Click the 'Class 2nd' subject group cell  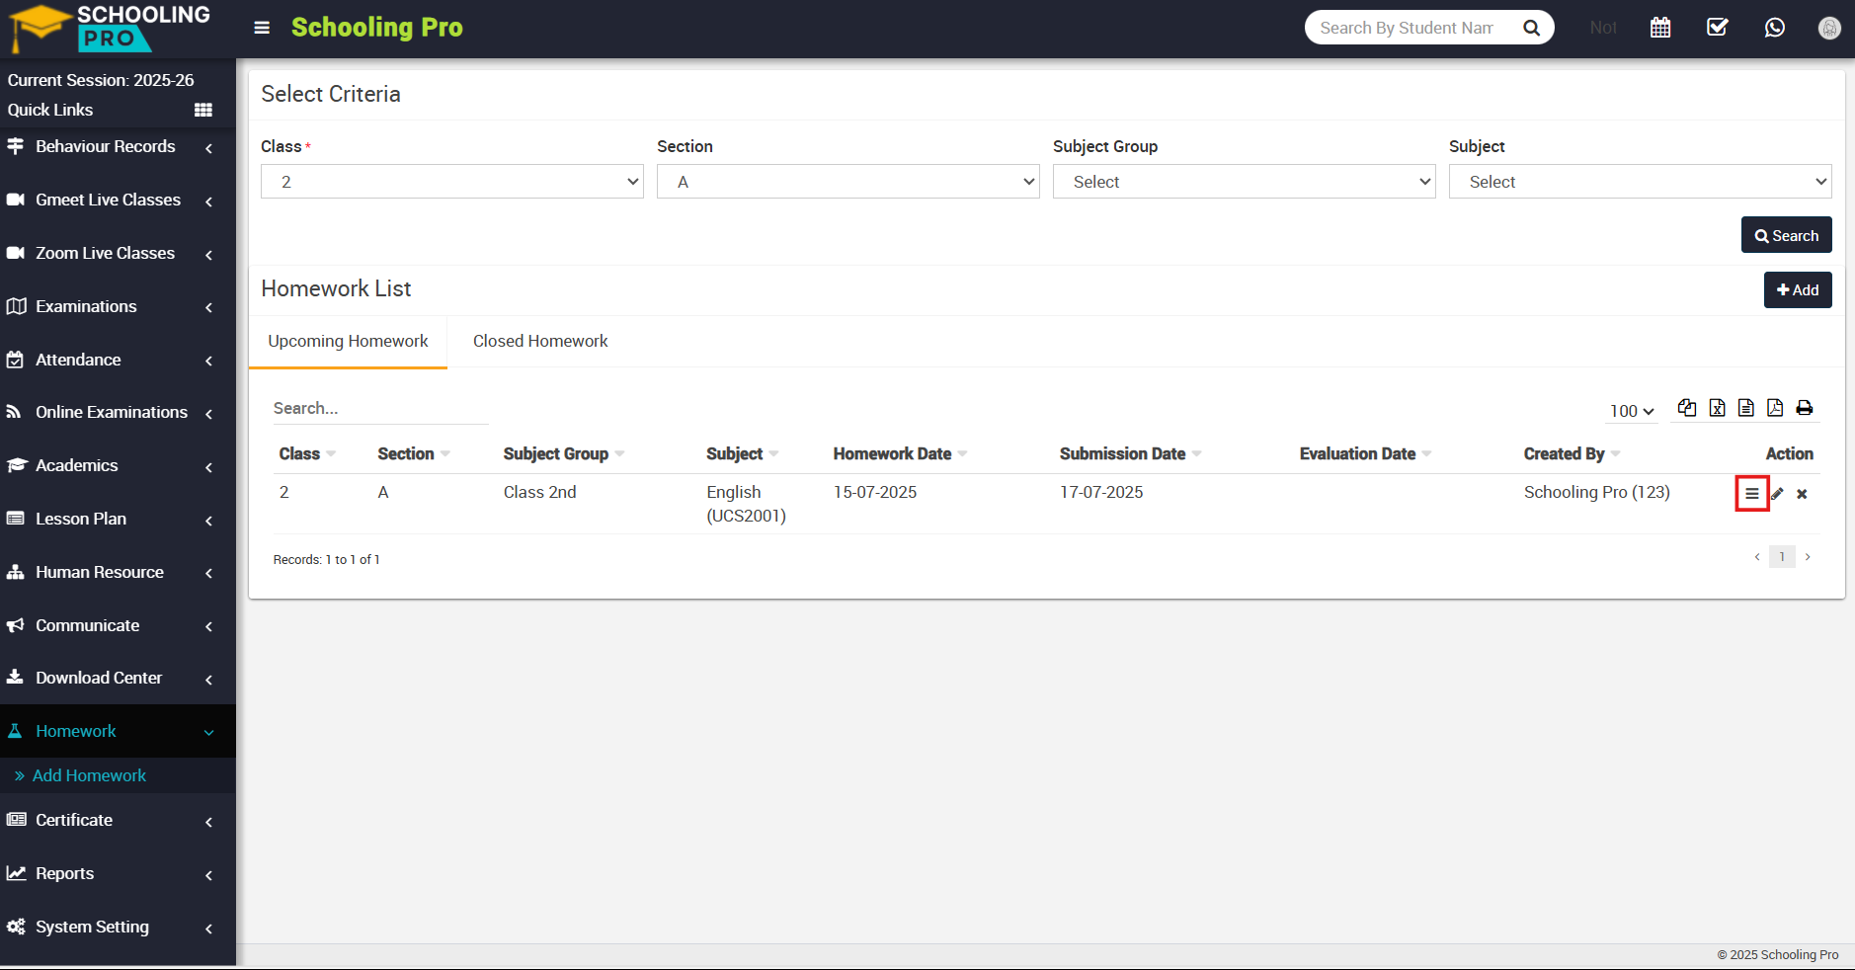pos(540,492)
